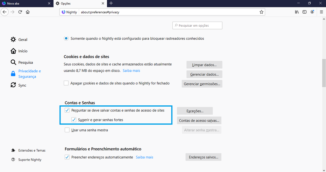The width and height of the screenshot is (326, 172).
Task: Click the Extensões e Temas puzzle icon
Action: (x=13, y=150)
